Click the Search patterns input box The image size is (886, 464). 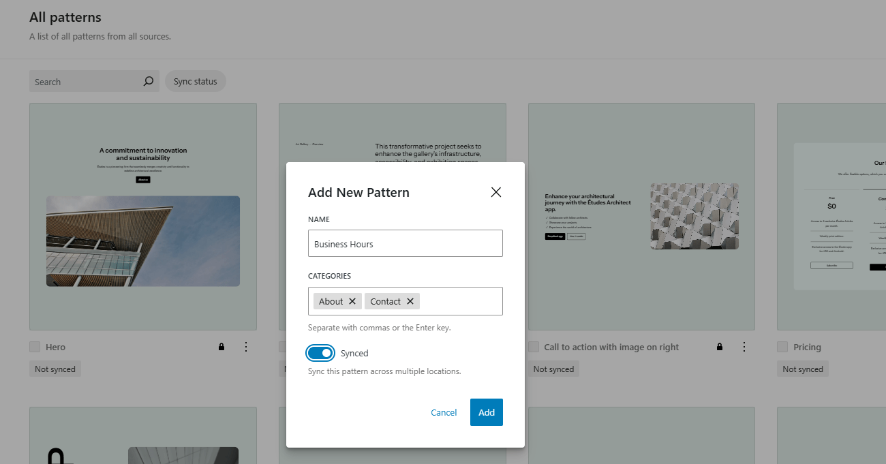(x=82, y=81)
